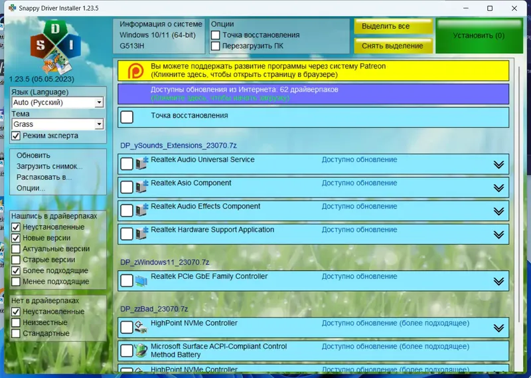Screen dimensions: 531x378
Task: Expand first HighPoint NVMe Controller chevron
Action: tap(498, 328)
